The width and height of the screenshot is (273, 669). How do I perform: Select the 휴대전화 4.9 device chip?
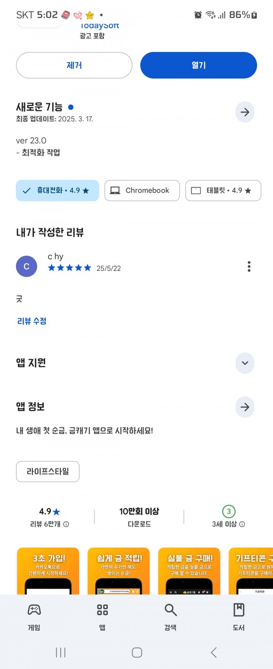coord(57,191)
